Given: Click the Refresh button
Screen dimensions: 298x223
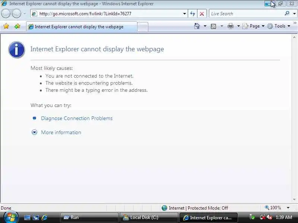Looking at the screenshot, I should pos(193,14).
